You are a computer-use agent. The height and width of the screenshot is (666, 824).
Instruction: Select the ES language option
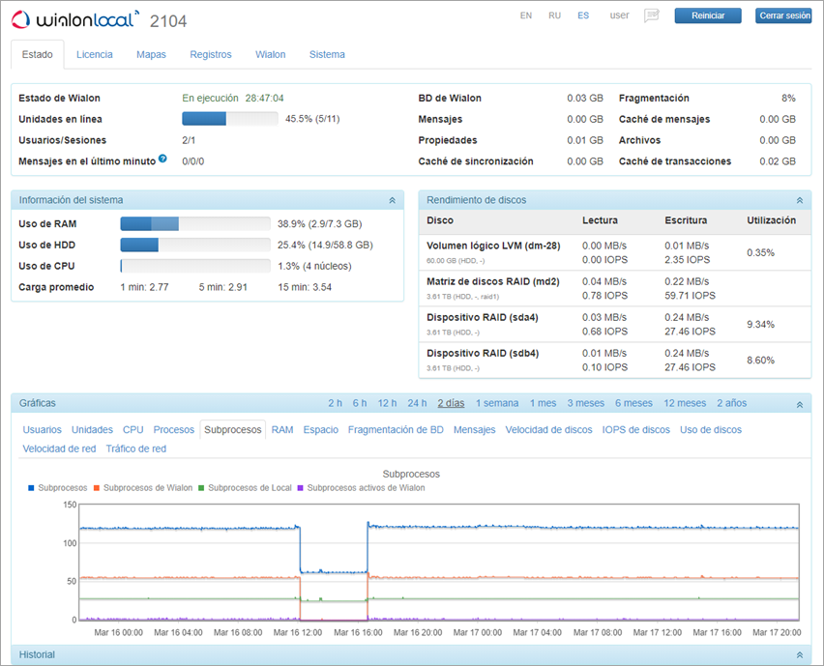583,15
